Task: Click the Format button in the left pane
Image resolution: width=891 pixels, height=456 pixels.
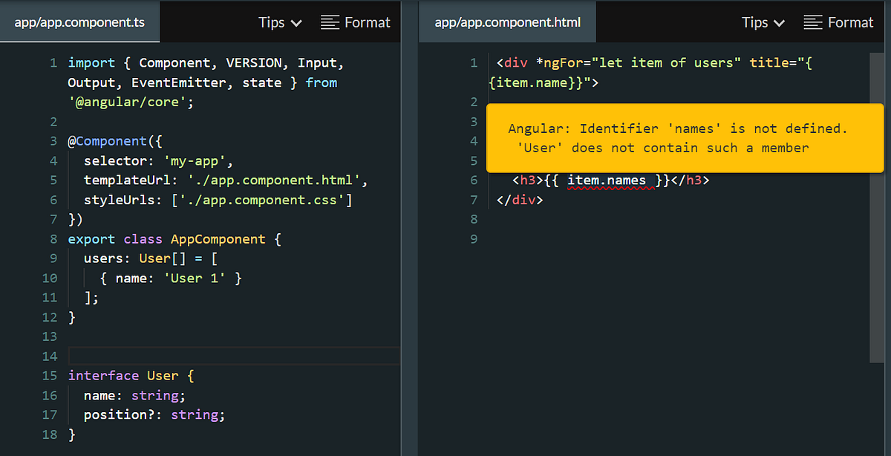Action: coord(356,22)
